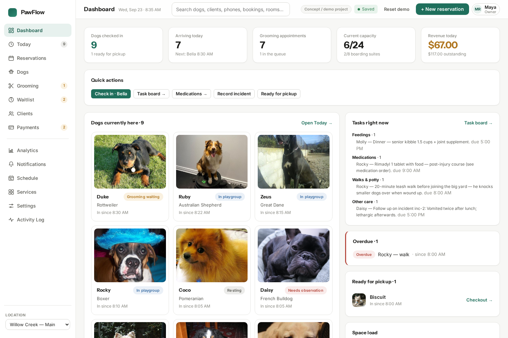Click Coco's Pomeranian photo
Viewport: 508px width, 338px height.
pos(212,255)
